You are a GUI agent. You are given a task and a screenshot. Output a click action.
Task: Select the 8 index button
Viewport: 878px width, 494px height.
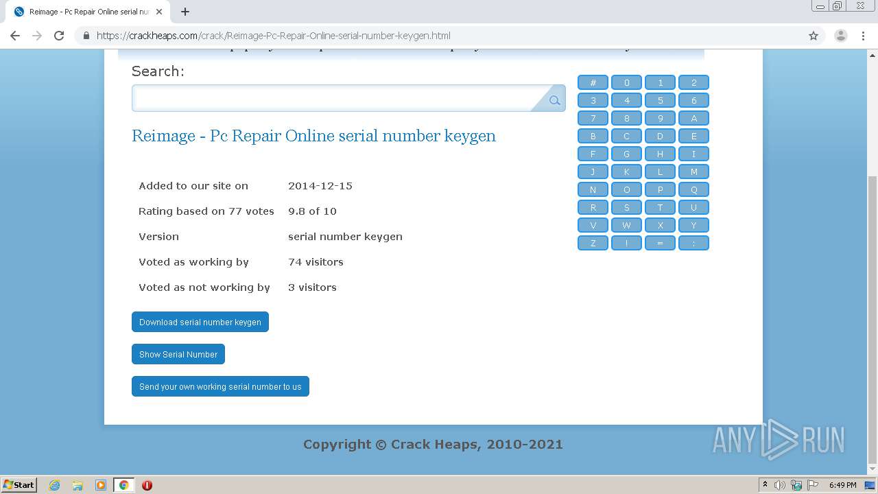point(626,118)
